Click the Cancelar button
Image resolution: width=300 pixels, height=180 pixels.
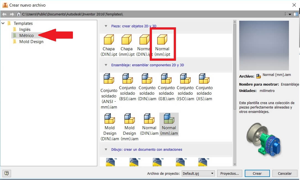point(285,173)
